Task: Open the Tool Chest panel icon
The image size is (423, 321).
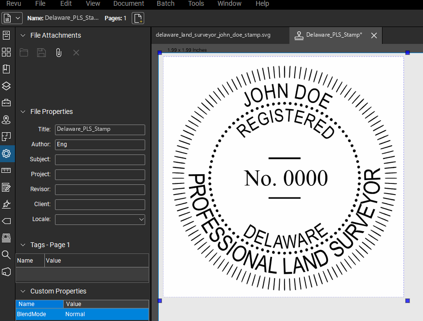Action: click(6, 103)
